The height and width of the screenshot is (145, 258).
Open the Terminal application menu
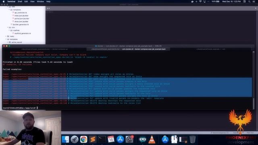(x=11, y=2)
